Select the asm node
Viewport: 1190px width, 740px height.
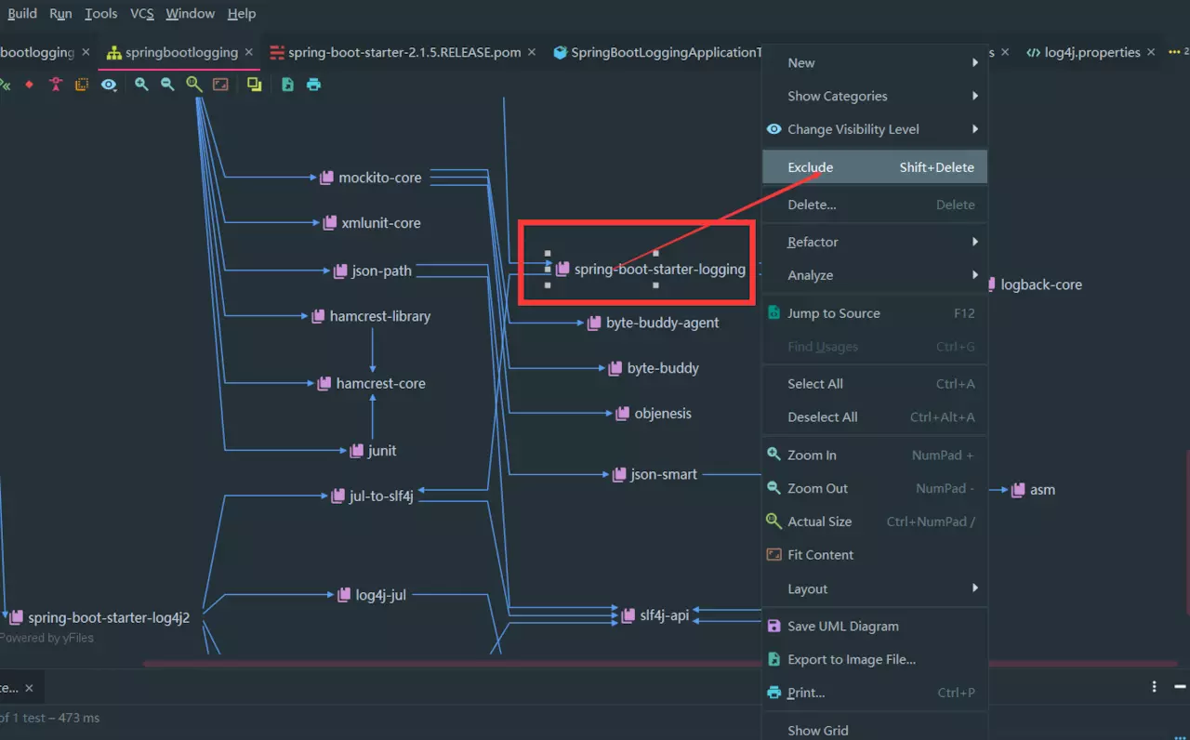[x=1034, y=490]
